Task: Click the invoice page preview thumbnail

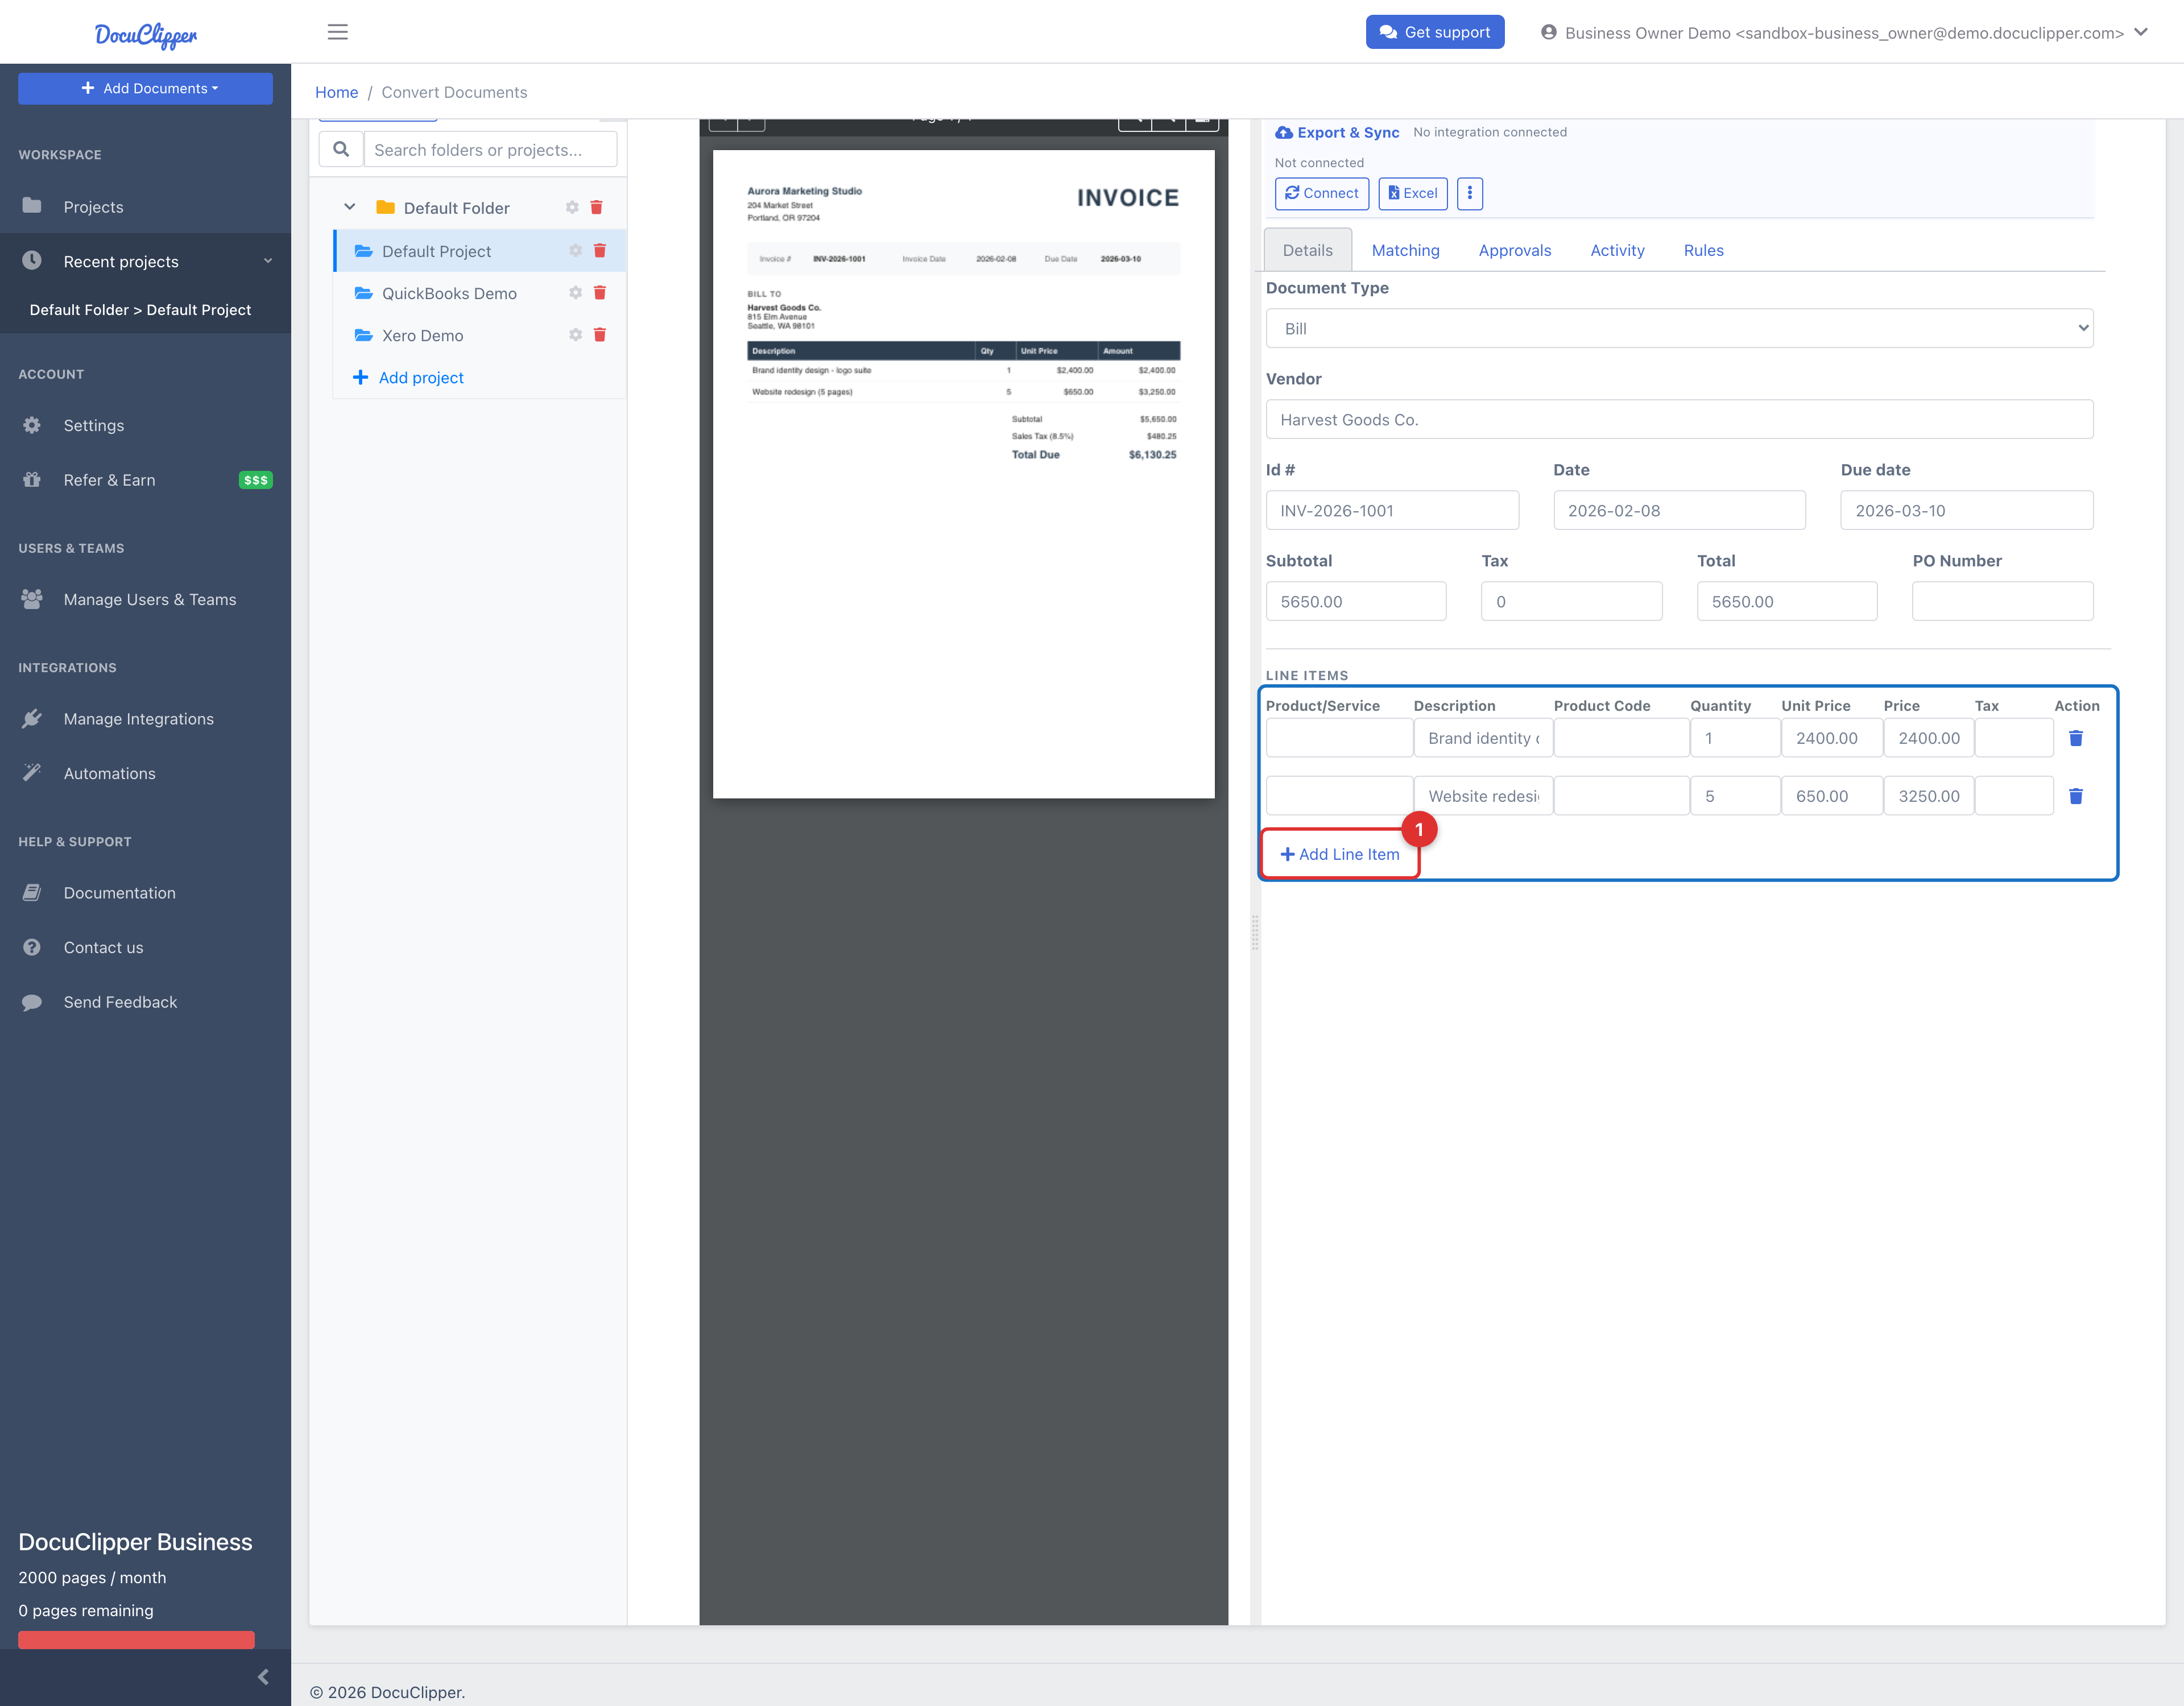Action: (x=963, y=474)
